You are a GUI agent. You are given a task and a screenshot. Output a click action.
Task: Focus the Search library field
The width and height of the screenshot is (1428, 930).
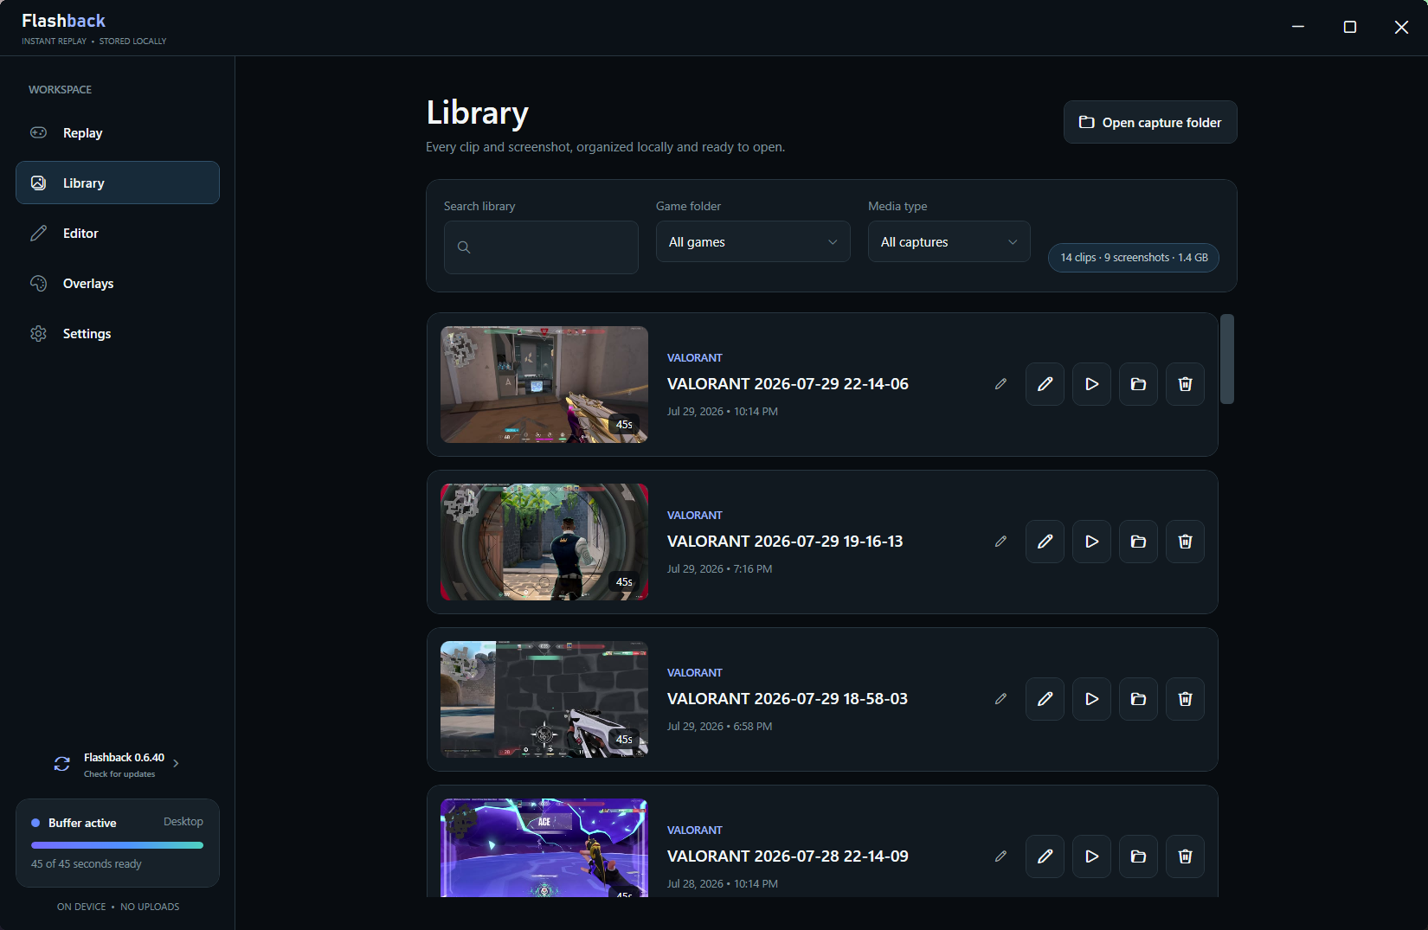click(x=541, y=247)
